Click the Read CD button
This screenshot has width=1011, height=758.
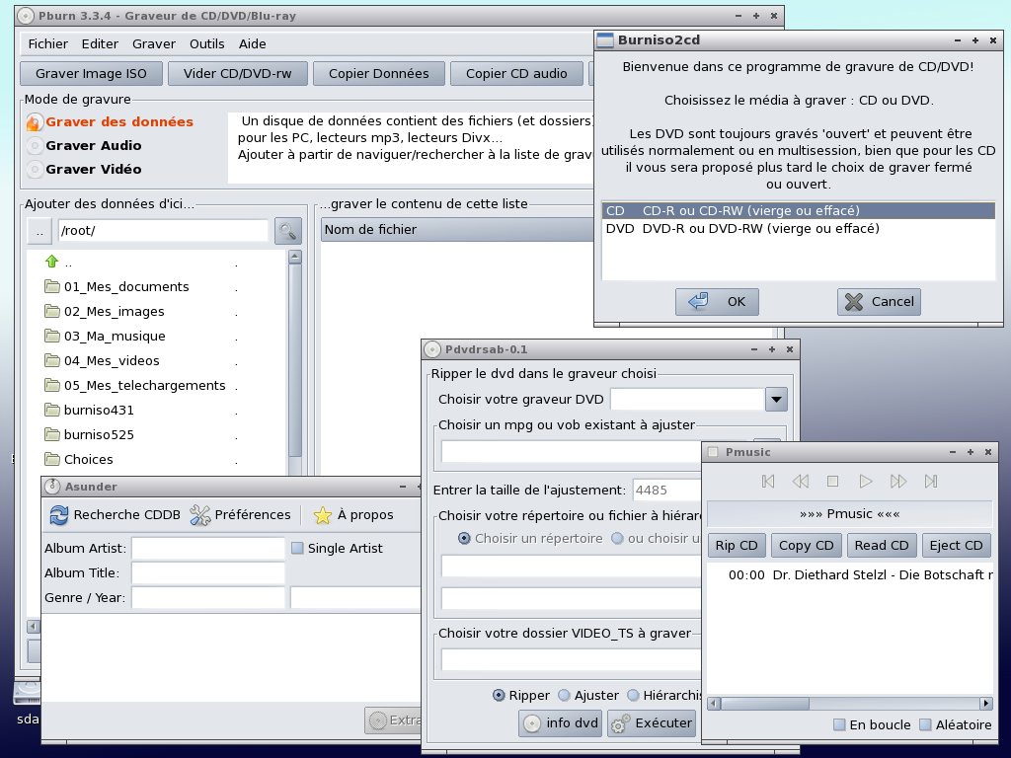coord(882,545)
